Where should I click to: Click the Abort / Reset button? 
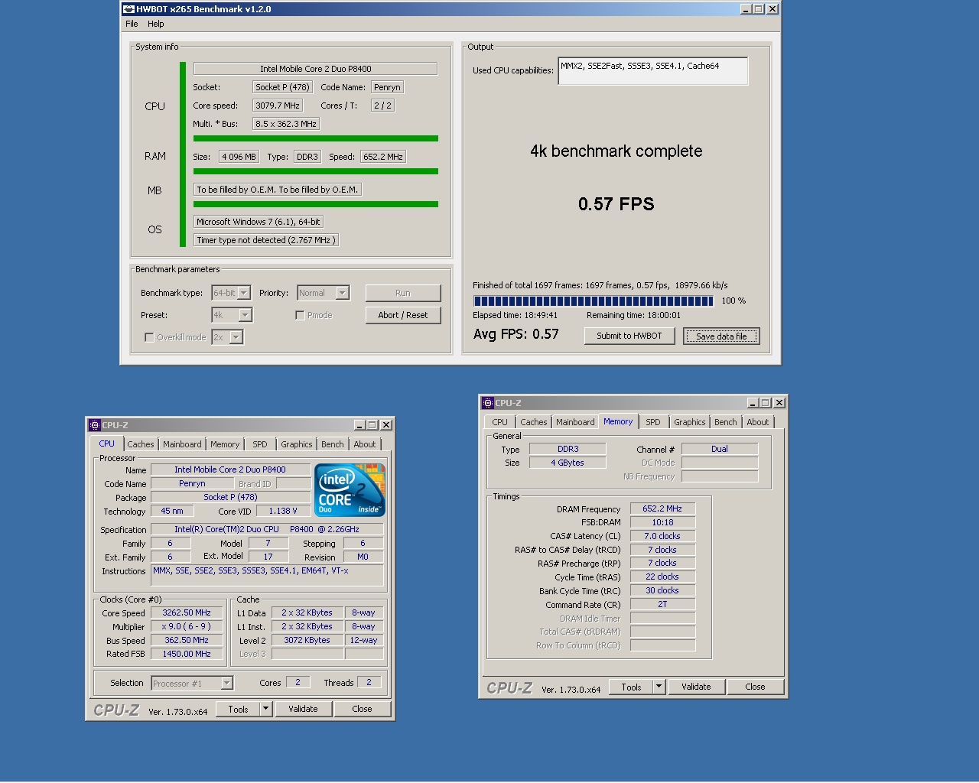point(403,315)
